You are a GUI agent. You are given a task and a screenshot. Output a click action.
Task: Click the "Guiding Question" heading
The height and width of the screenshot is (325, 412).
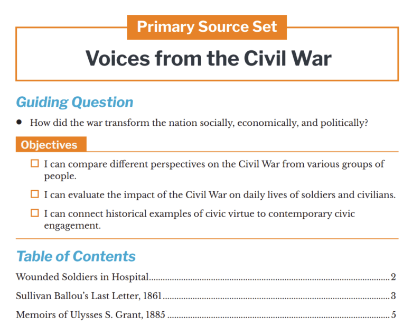coord(74,101)
